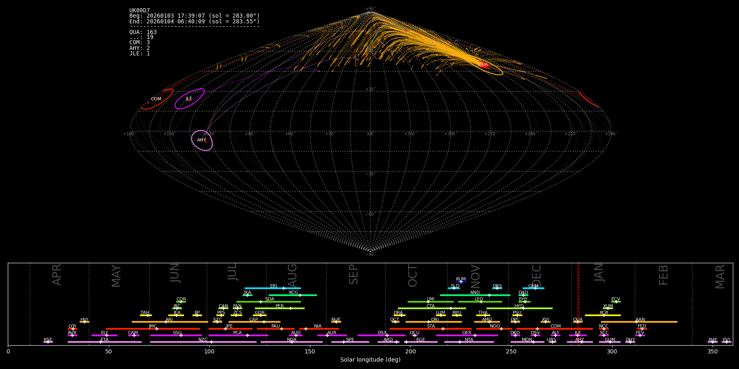Select the STA label on timeline
739x369 pixels.
431,326
